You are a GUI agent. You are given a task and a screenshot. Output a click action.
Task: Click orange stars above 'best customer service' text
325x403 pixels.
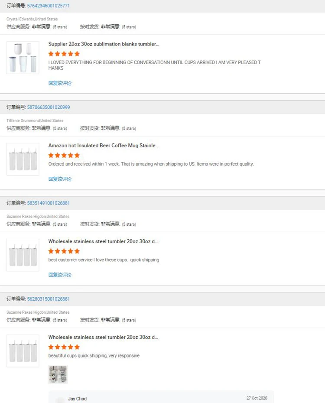64,251
